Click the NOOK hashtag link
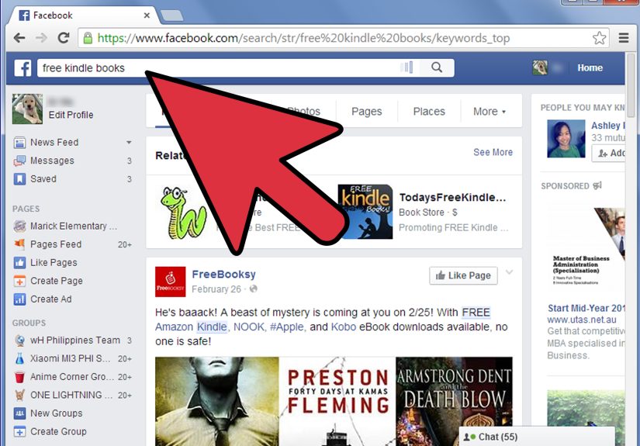This screenshot has width=640, height=446. pyautogui.click(x=249, y=327)
